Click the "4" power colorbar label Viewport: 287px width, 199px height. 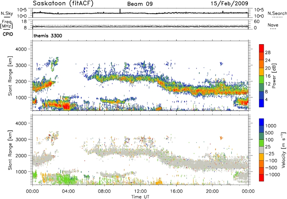point(266,99)
